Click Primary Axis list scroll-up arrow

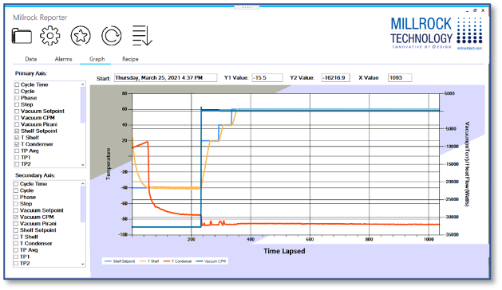pos(83,84)
